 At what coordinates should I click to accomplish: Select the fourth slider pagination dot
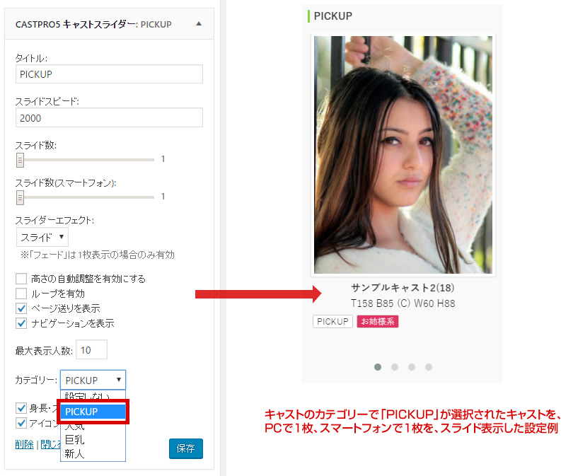[x=429, y=367]
